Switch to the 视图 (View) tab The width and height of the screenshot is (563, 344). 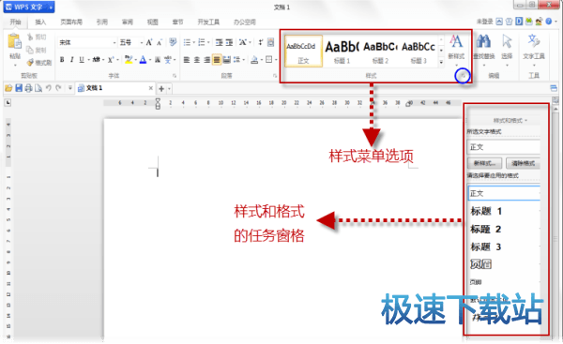[152, 22]
